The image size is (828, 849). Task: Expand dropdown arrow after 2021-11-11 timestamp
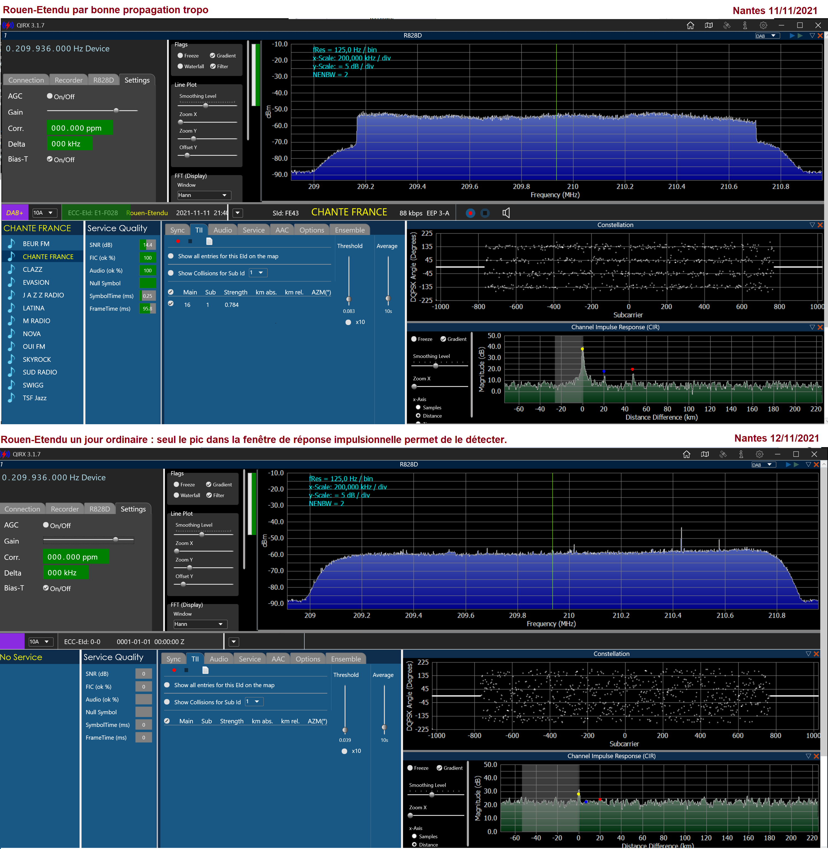[x=238, y=213]
